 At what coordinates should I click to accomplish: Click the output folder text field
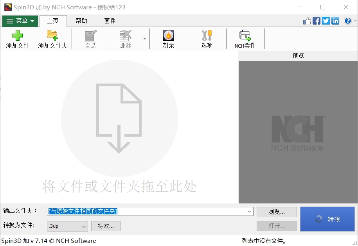coord(147,211)
